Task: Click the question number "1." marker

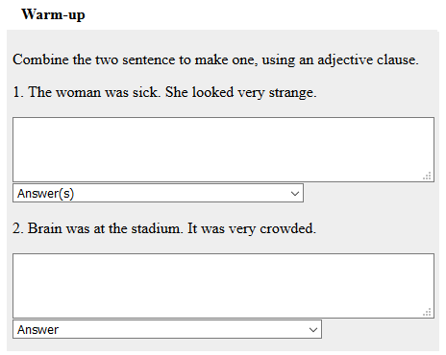Action: coord(18,92)
